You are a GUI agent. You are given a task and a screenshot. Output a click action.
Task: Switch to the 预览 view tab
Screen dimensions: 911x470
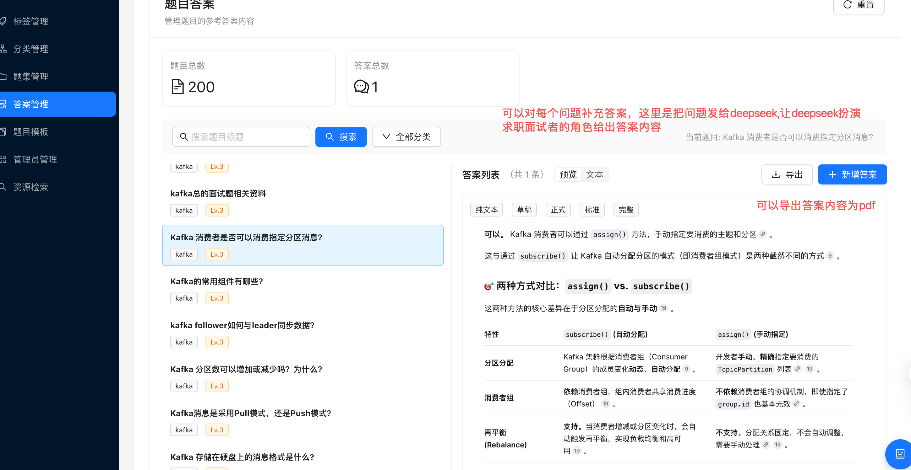pos(568,174)
